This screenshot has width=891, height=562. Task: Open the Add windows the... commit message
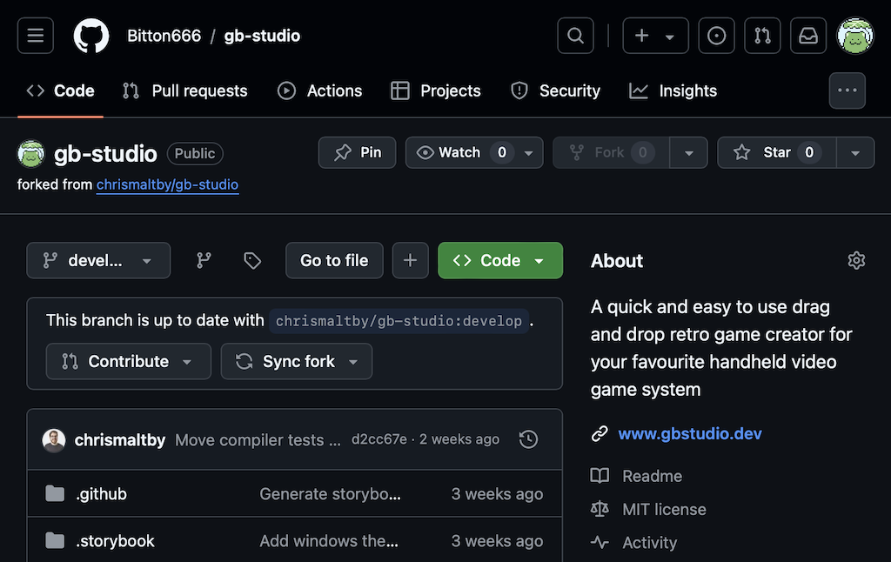pos(329,541)
